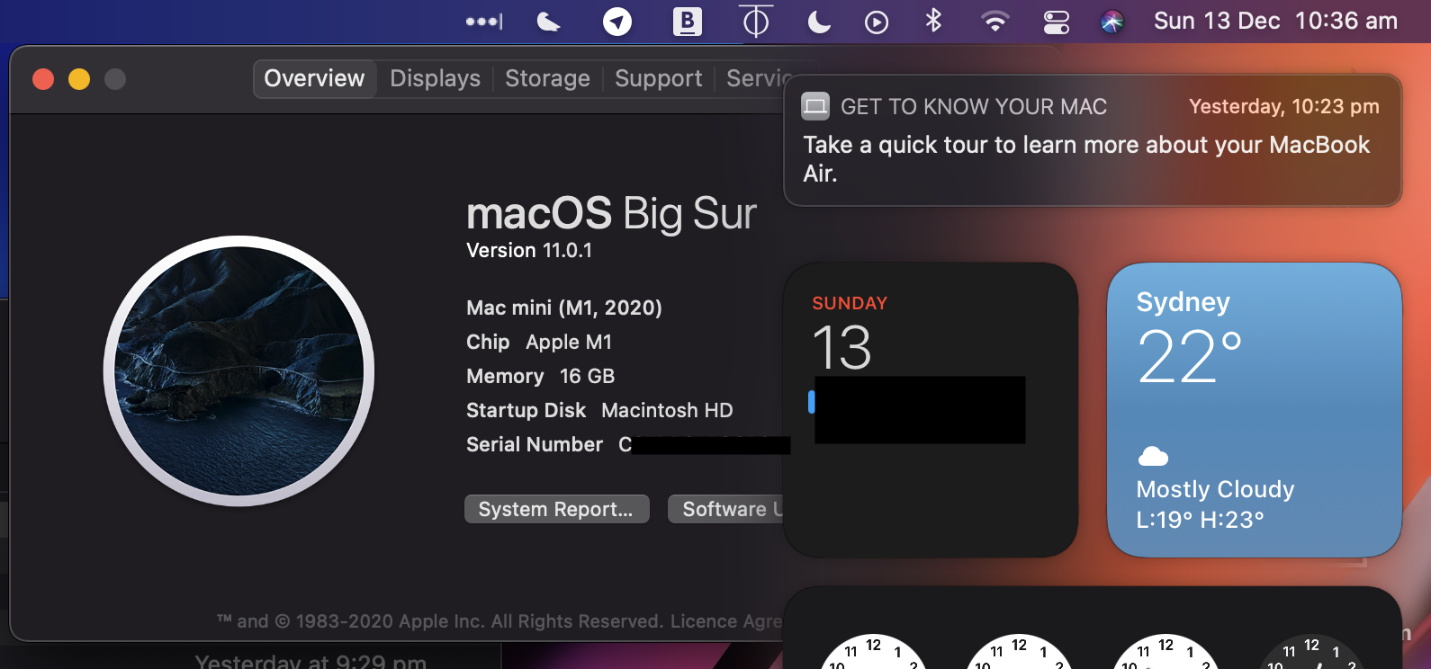Click "GET TO KNOW YOUR MAC" notification title

tap(974, 107)
